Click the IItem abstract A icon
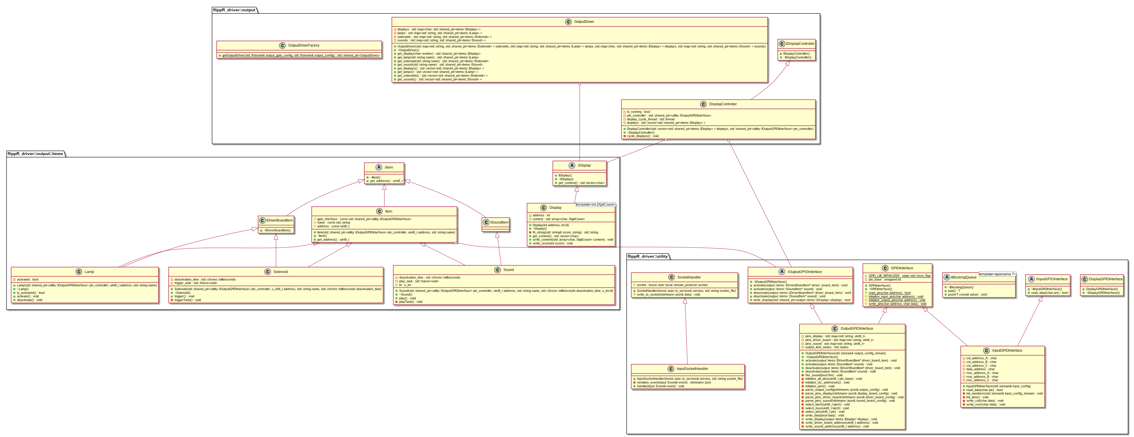The height and width of the screenshot is (437, 1134). tap(379, 167)
